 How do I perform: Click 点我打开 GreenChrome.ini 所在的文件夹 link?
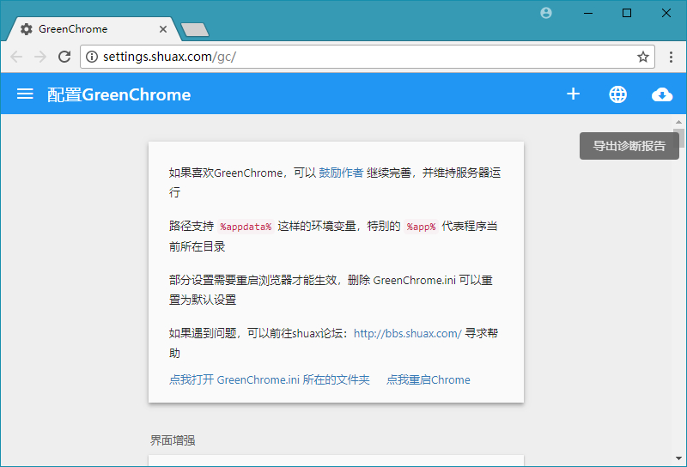pos(270,379)
